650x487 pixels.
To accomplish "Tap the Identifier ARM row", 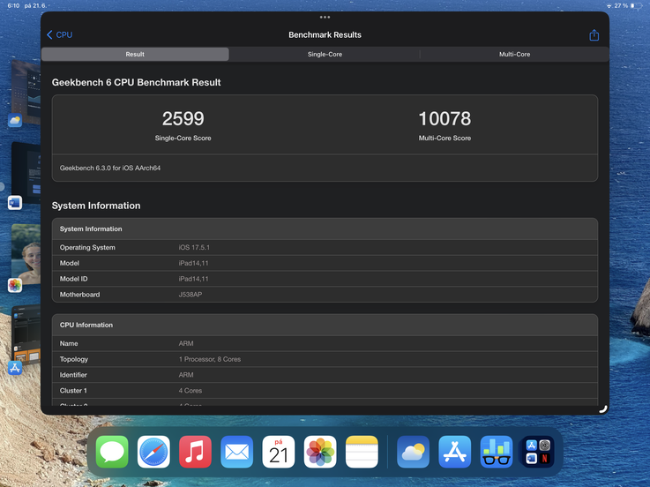I will click(x=325, y=375).
